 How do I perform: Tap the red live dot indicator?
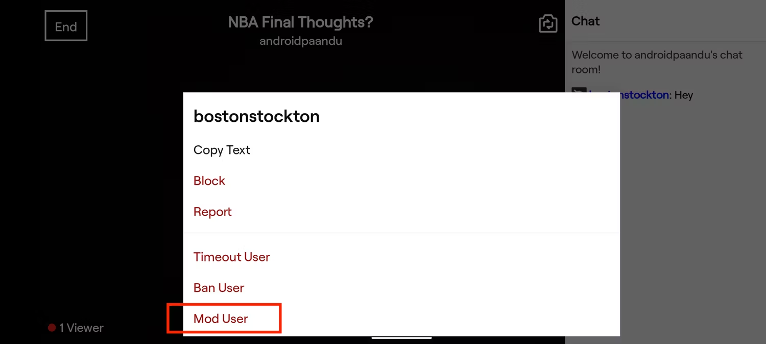pos(52,328)
